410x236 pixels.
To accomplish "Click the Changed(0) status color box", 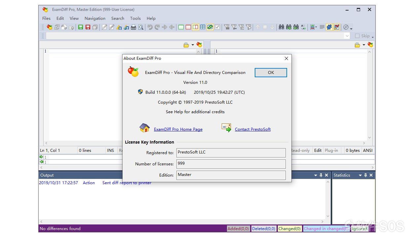I will 290,228.
